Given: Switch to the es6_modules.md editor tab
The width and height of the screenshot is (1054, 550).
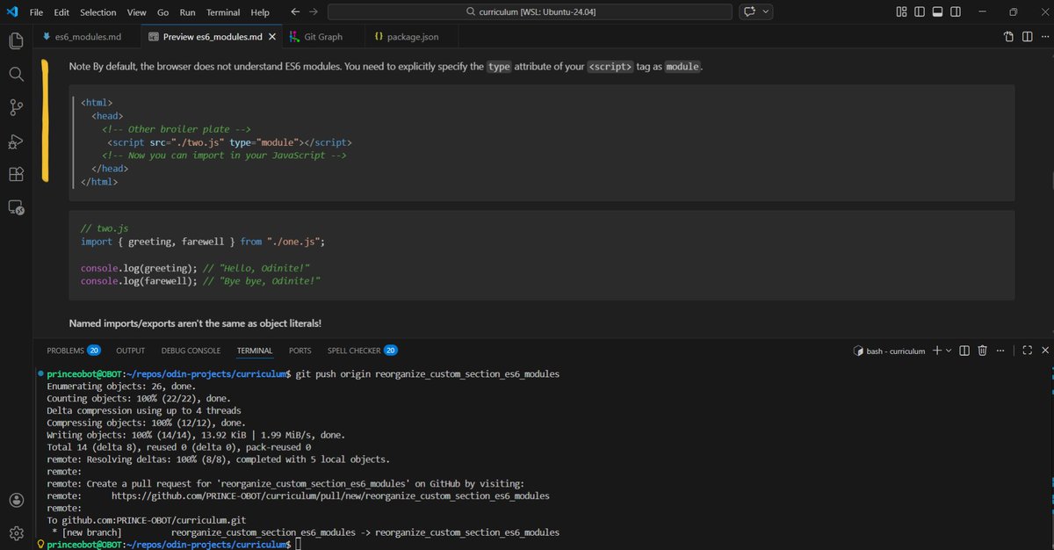Looking at the screenshot, I should click(85, 37).
